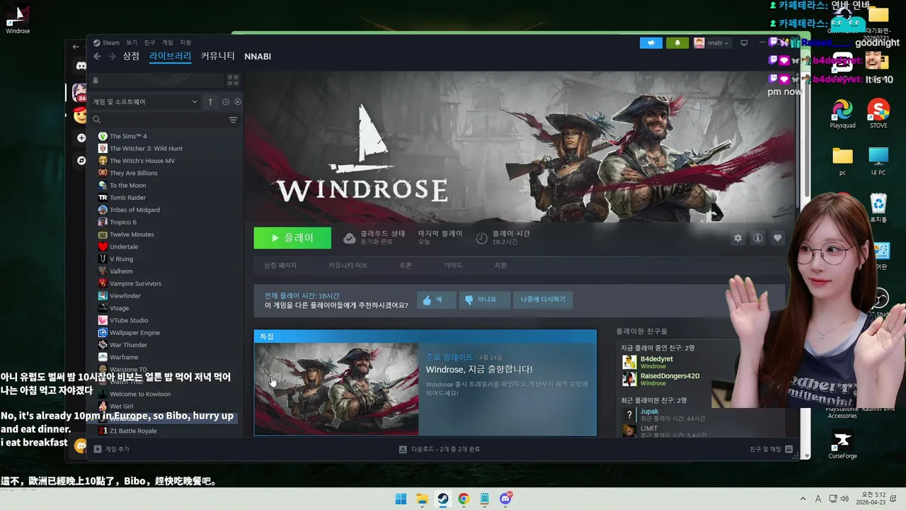Screen dimensions: 906x510
Task: Open the 친구 menu
Action: (149, 42)
